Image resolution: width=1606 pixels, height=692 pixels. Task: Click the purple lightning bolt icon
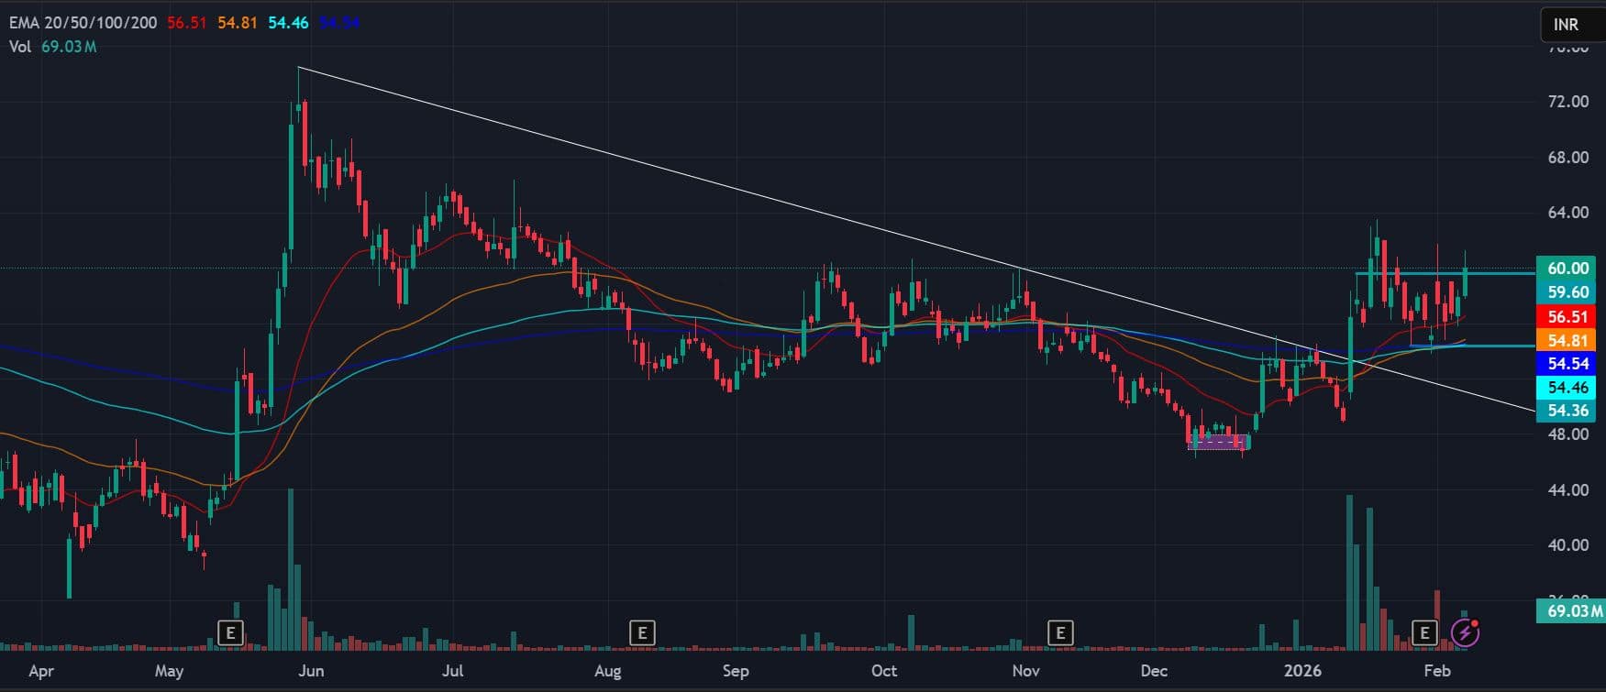pos(1465,632)
